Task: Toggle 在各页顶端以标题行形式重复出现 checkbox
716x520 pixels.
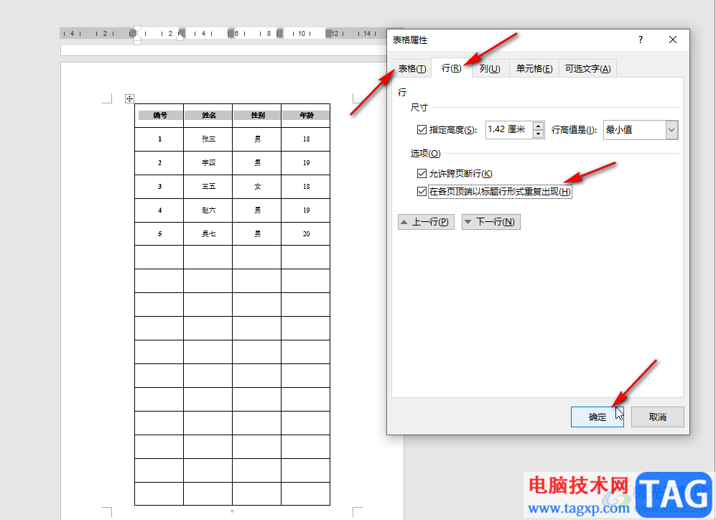Action: 422,191
